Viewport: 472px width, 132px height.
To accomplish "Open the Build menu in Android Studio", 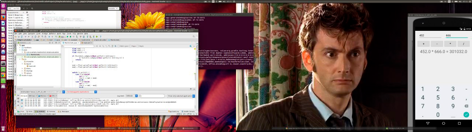I will pos(59,34).
